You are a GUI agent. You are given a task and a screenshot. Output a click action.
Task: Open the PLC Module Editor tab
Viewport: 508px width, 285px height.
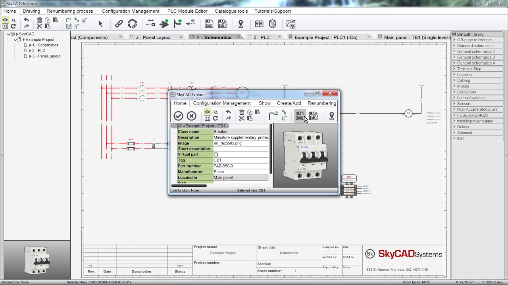point(187,11)
